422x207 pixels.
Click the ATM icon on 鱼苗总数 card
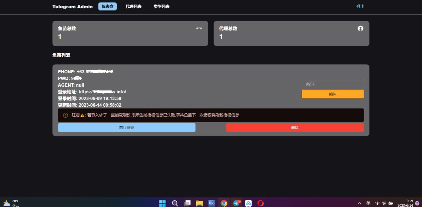199,28
